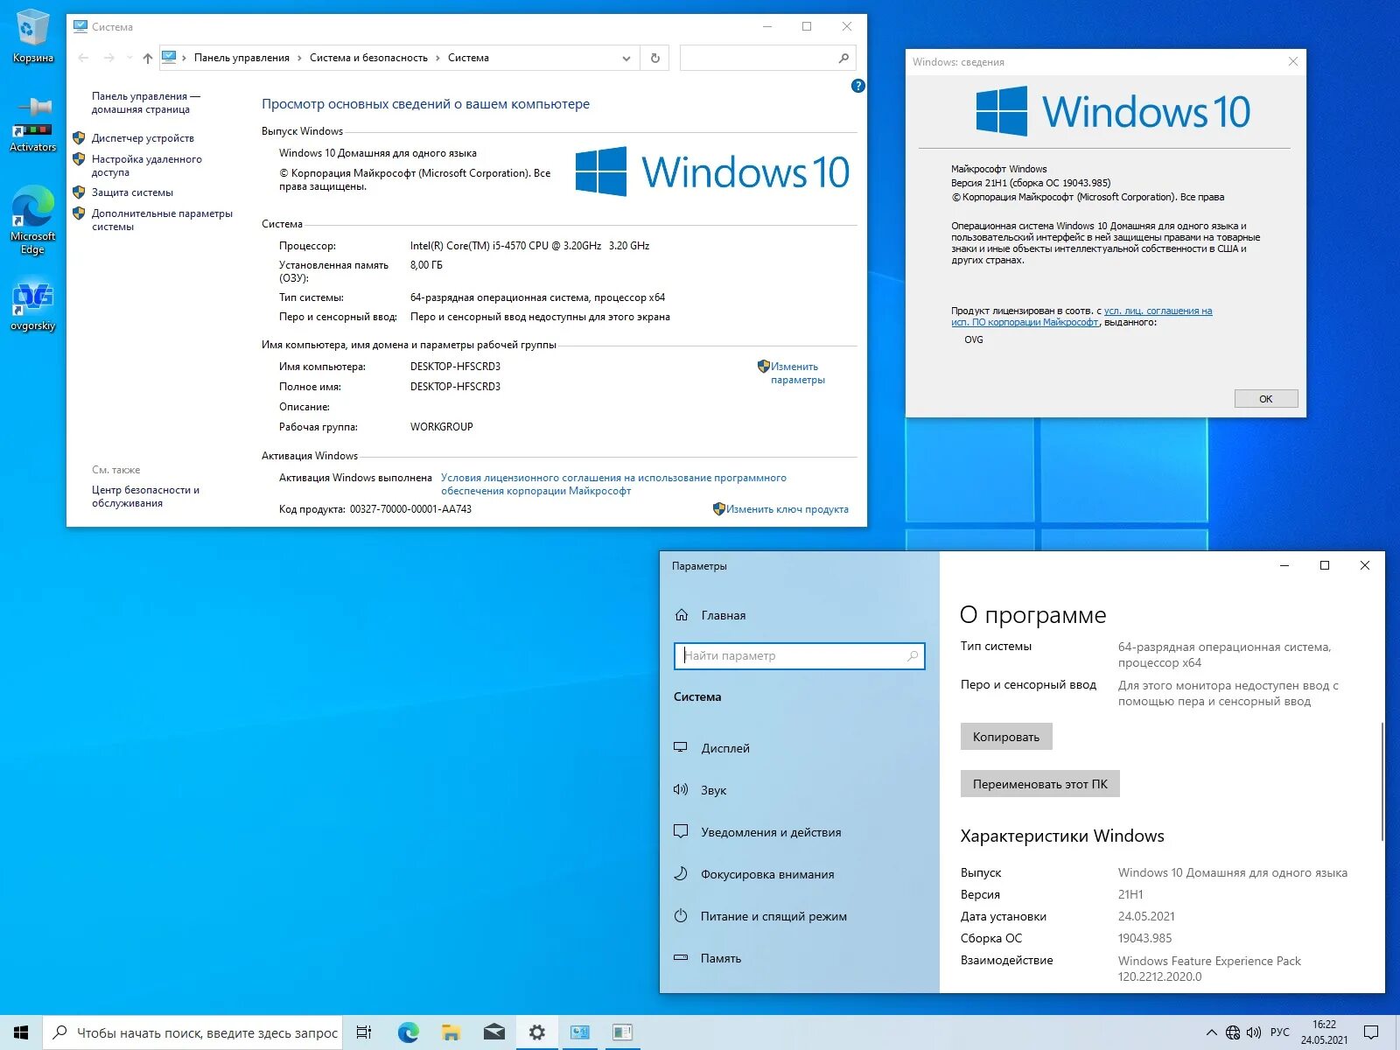The height and width of the screenshot is (1050, 1400).
Task: Refresh the System control panel address bar
Action: 654,58
